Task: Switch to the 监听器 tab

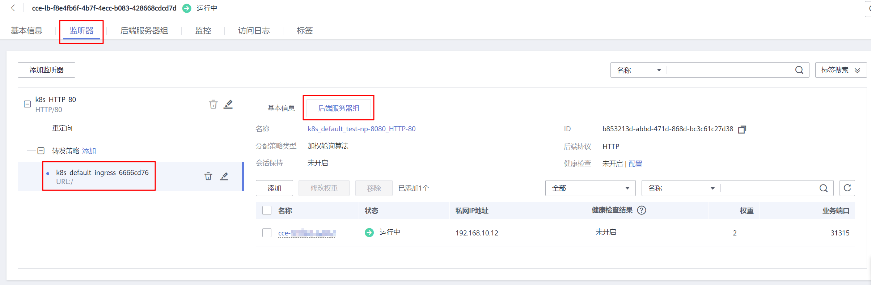Action: click(x=81, y=31)
